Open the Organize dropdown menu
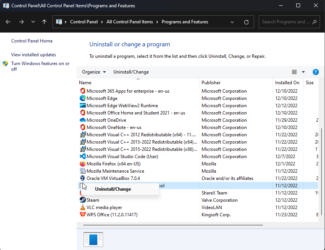This screenshot has height=250, width=325. click(x=94, y=72)
